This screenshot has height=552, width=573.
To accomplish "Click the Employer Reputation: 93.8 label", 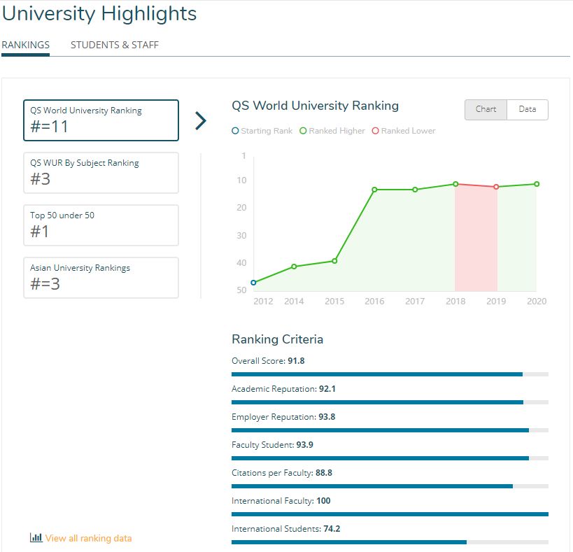I will [x=283, y=417].
